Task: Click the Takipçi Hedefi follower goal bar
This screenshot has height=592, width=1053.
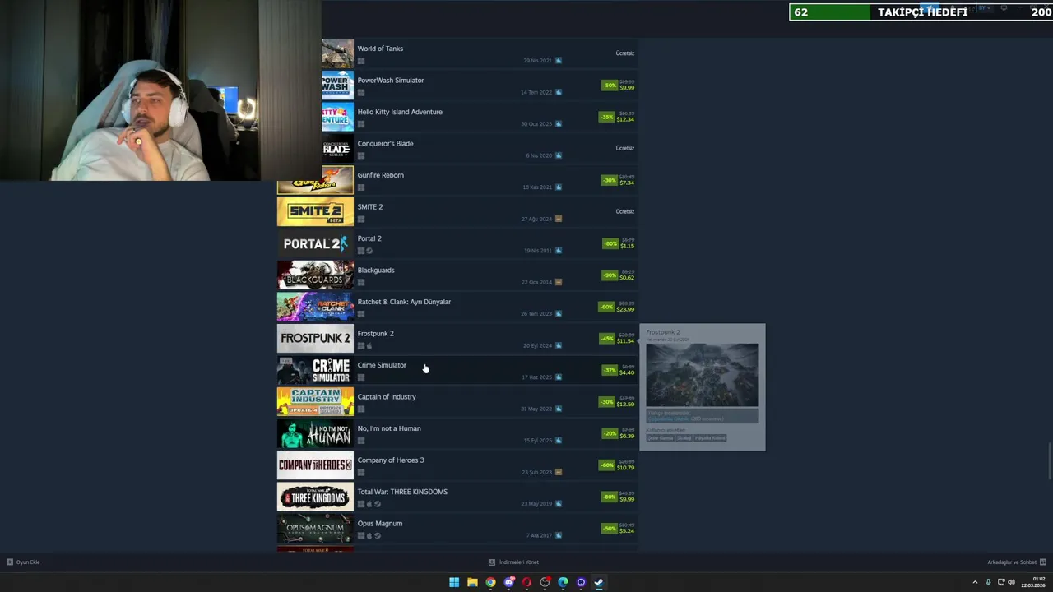Action: (921, 12)
